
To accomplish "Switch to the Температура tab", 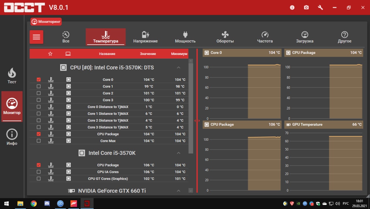I will click(x=106, y=37).
